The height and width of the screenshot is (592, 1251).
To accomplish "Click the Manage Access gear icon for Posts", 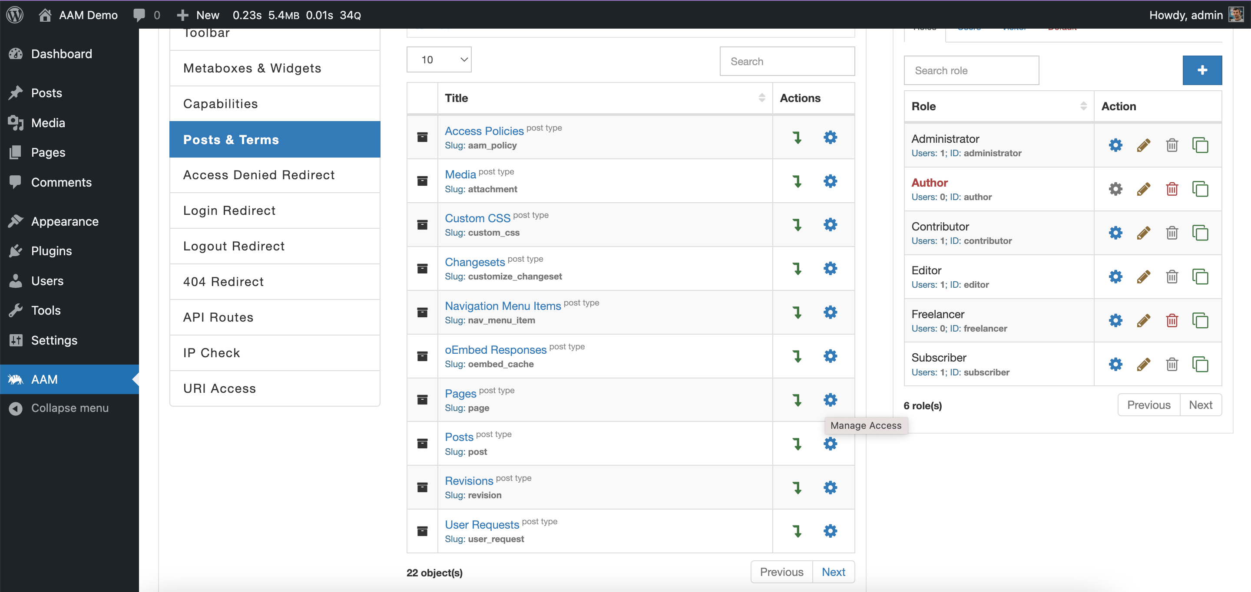I will (831, 443).
